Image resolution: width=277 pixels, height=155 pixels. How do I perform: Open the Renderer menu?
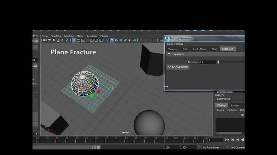click(x=92, y=36)
